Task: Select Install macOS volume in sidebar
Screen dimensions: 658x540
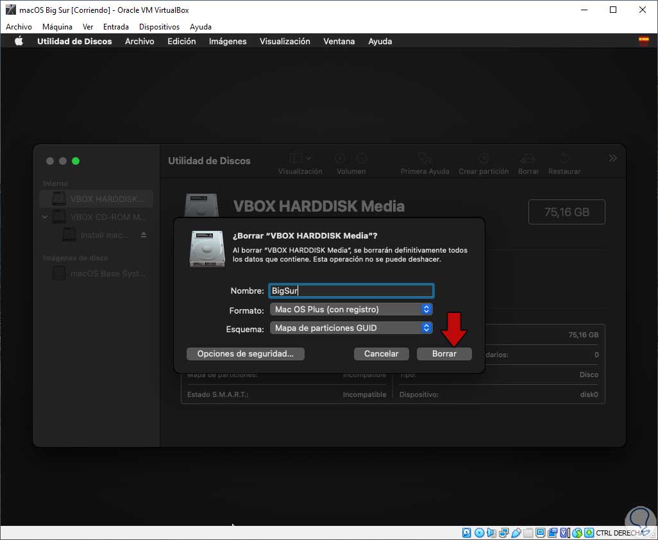Action: pyautogui.click(x=96, y=235)
